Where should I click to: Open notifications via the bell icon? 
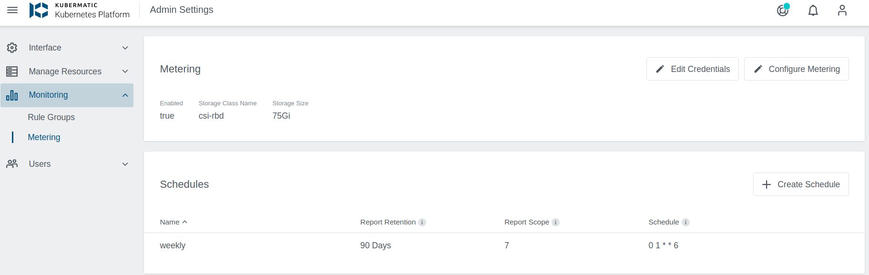coord(813,10)
